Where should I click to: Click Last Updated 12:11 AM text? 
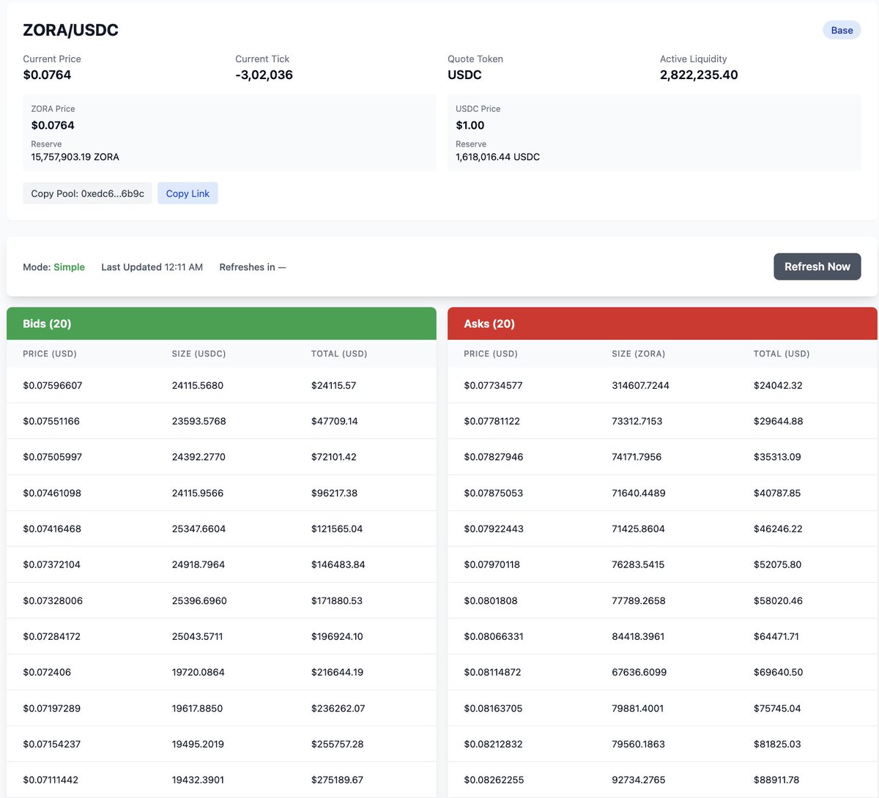click(x=152, y=267)
